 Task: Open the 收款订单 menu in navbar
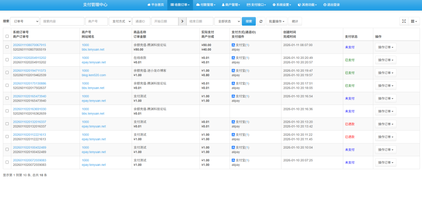point(180,5)
